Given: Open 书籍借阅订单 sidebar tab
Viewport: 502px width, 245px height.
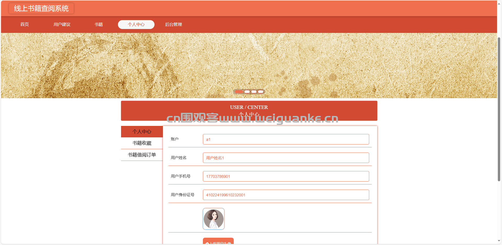Looking at the screenshot, I should click(x=142, y=155).
